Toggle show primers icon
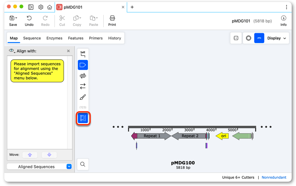Screen dimensions: 296x186 tap(83, 76)
